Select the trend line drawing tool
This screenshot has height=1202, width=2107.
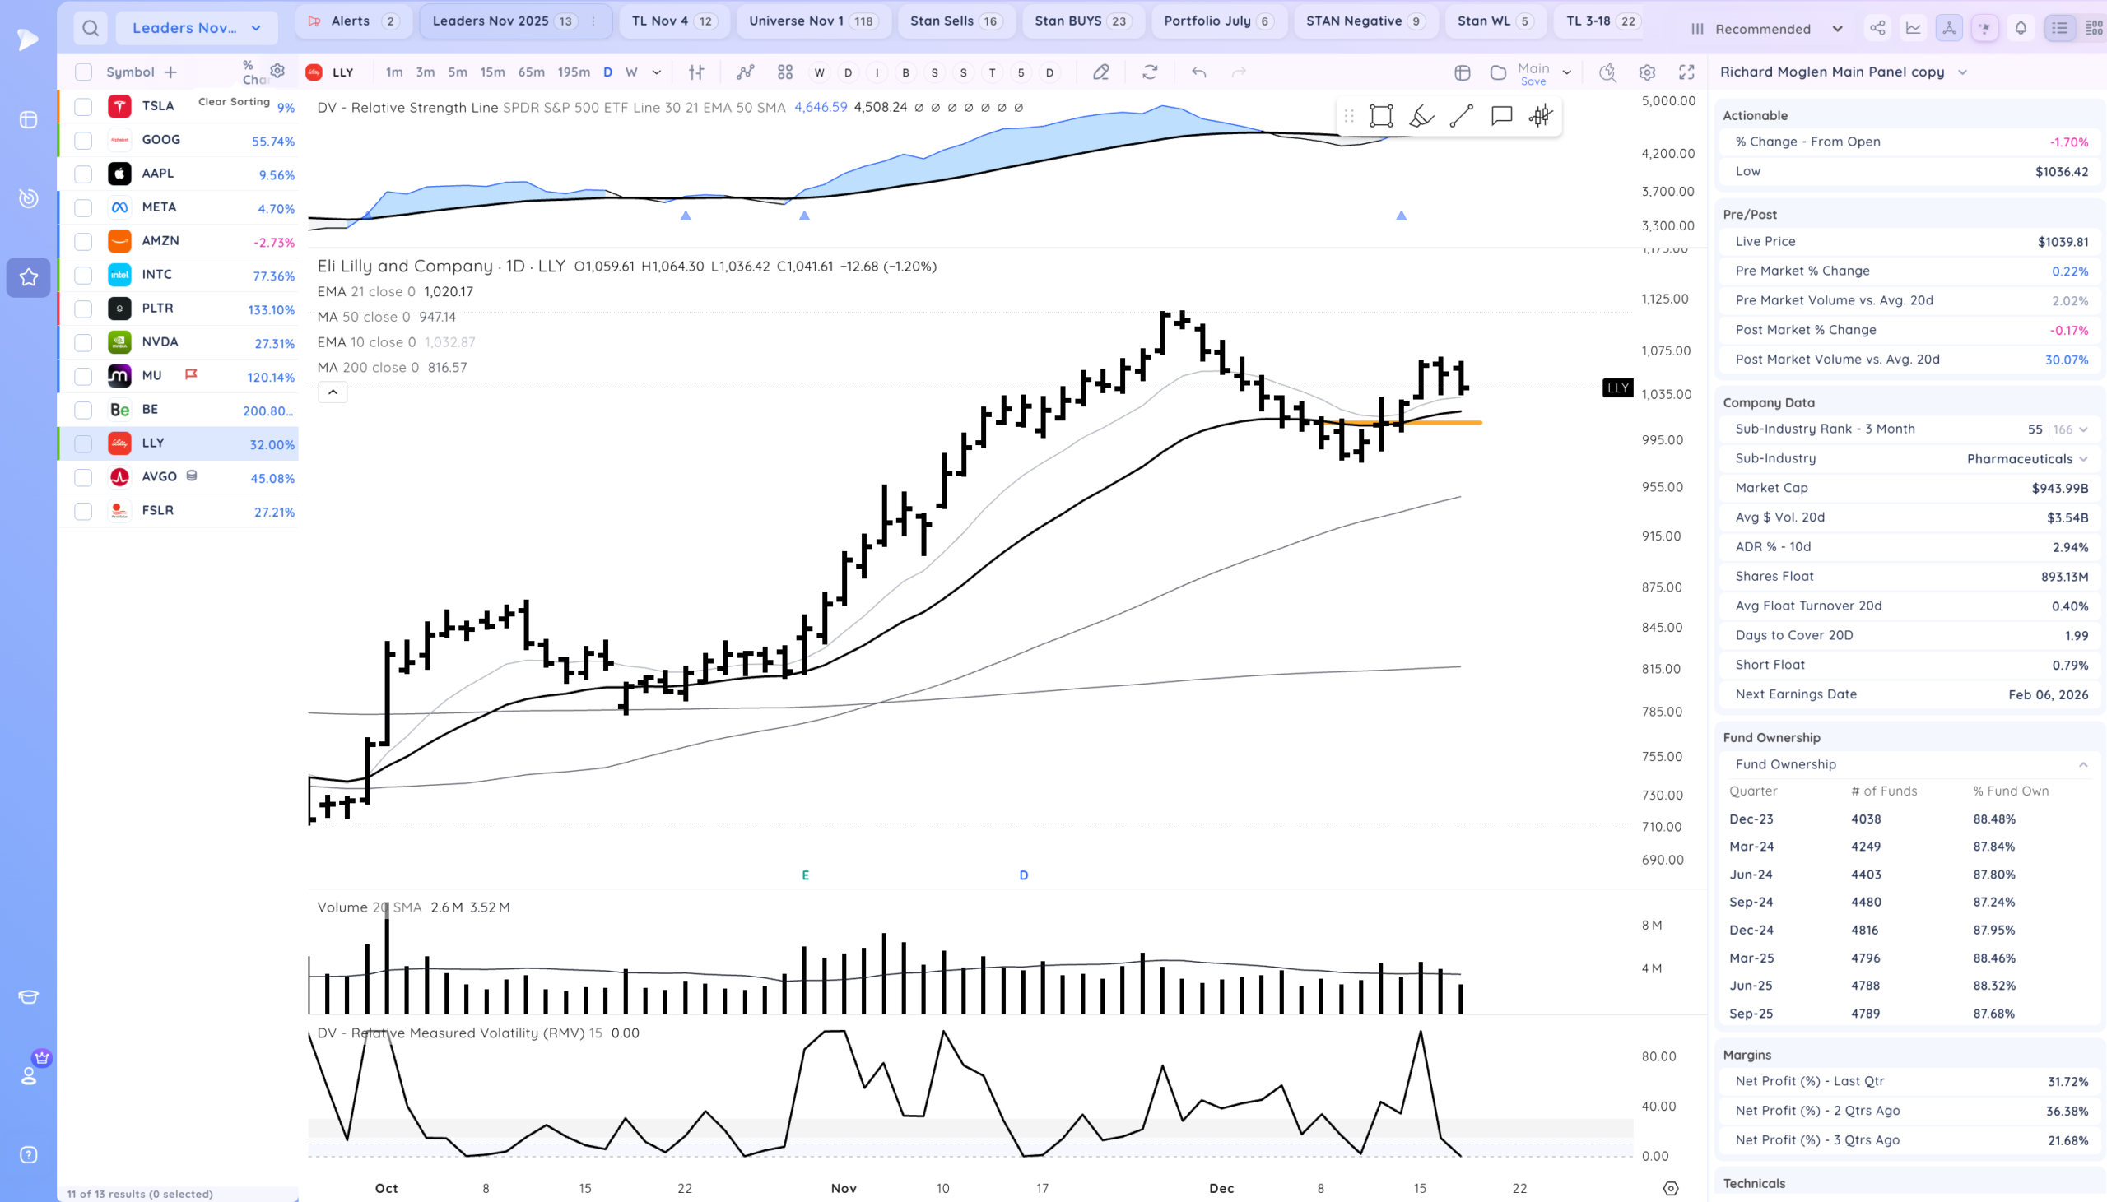[1462, 115]
